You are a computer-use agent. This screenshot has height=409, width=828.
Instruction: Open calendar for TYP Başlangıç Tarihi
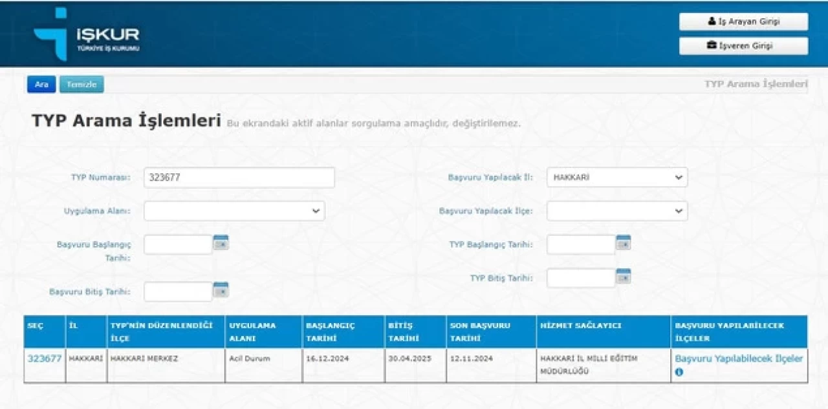(x=623, y=243)
